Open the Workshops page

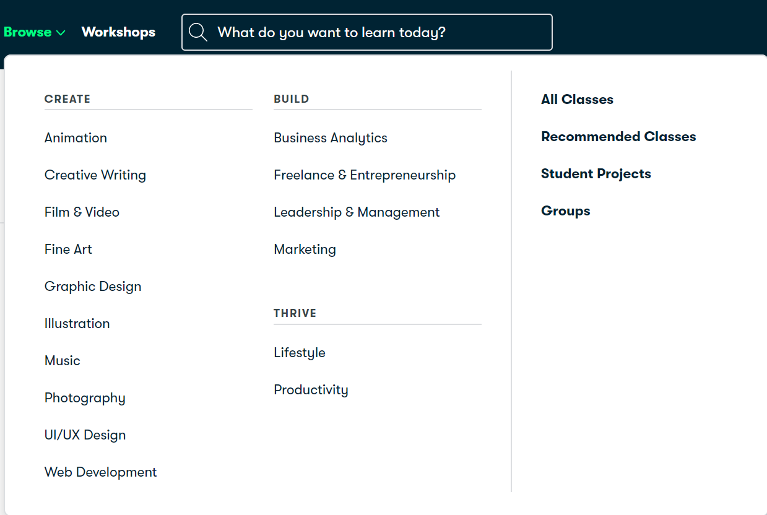(x=118, y=32)
